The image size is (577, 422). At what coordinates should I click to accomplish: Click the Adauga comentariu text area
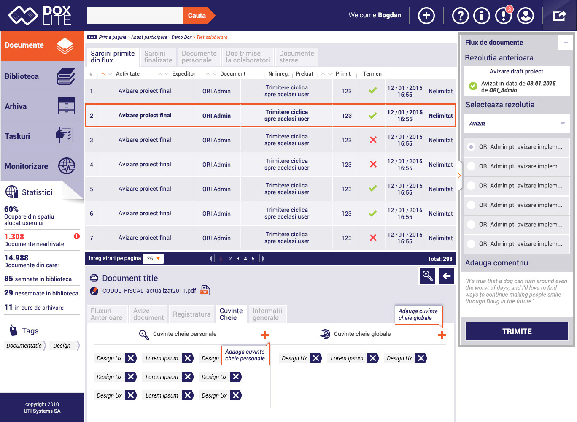tap(517, 294)
